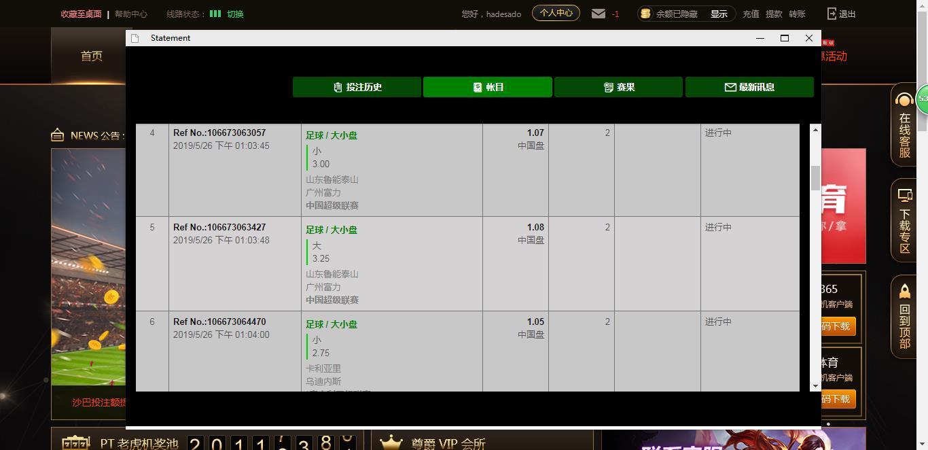
Task: Click the 退出 logout link
Action: (x=847, y=14)
